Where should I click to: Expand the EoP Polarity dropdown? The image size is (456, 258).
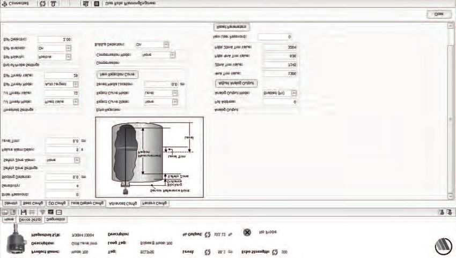click(68, 56)
